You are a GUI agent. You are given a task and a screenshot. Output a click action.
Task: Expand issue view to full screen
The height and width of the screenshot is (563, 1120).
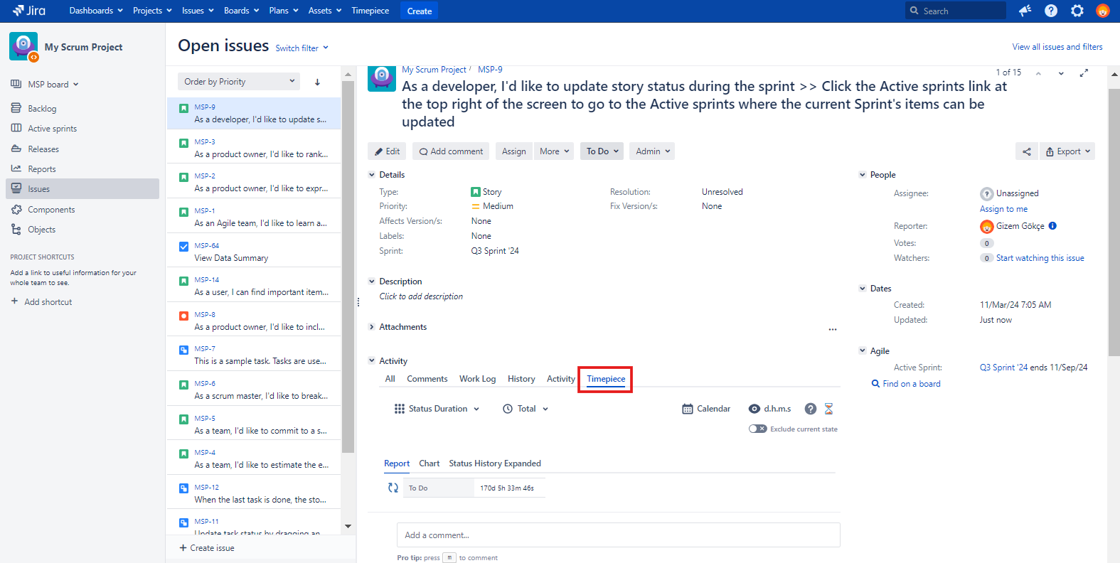click(x=1084, y=73)
